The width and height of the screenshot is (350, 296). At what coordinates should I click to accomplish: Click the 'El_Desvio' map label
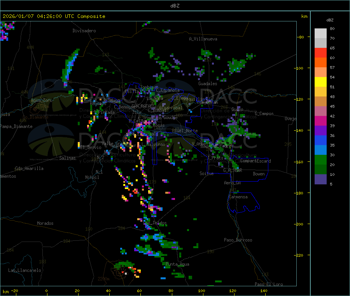point(91,147)
